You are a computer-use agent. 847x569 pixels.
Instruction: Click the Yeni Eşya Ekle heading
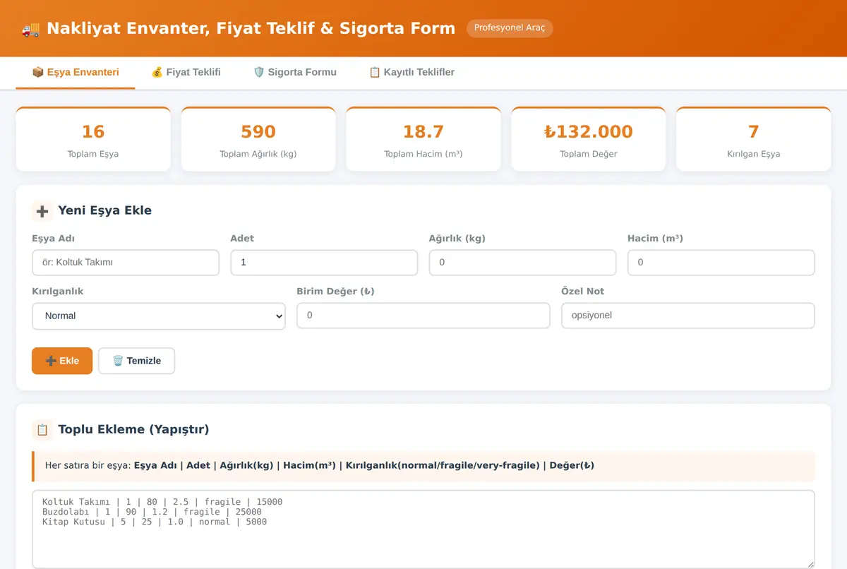coord(104,210)
